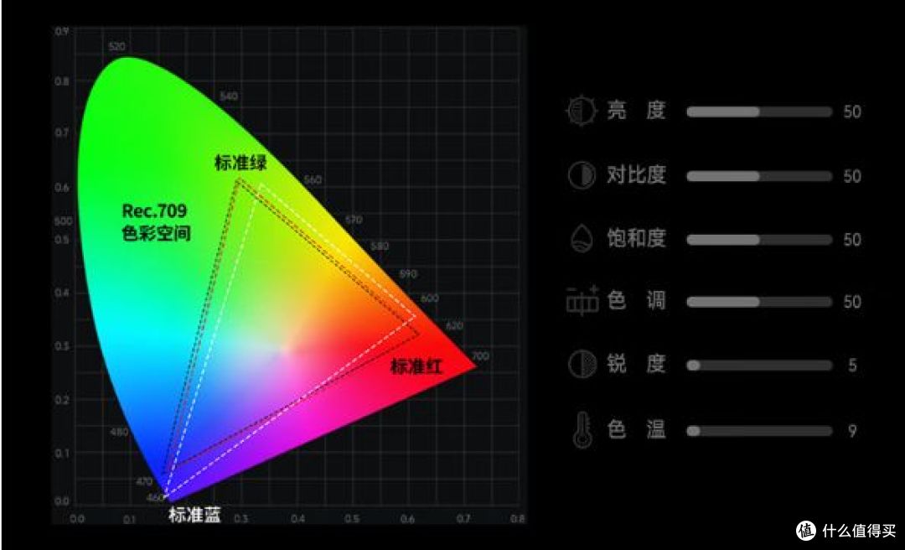Screen dimensions: 905x550
Task: Click the sharpness (锐度) icon
Action: (x=582, y=364)
